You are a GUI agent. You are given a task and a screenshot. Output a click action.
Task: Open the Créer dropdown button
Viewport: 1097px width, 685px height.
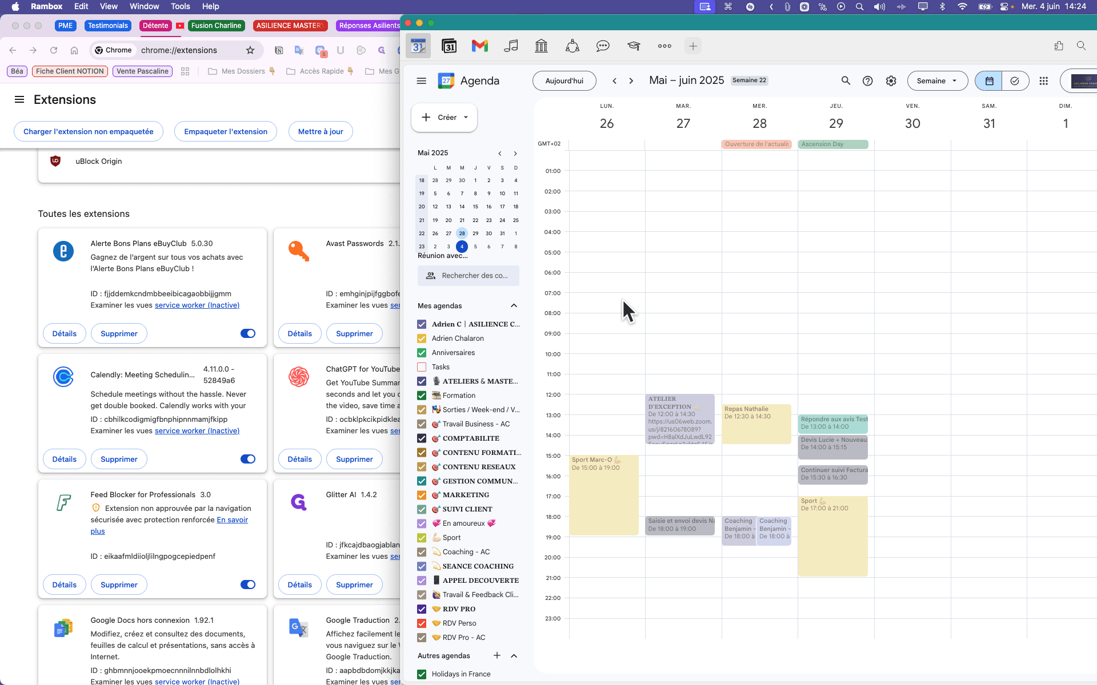444,118
